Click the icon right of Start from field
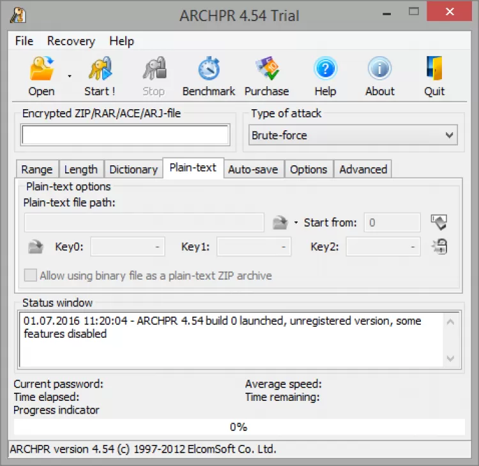Viewport: 479px width, 466px height. 439,222
